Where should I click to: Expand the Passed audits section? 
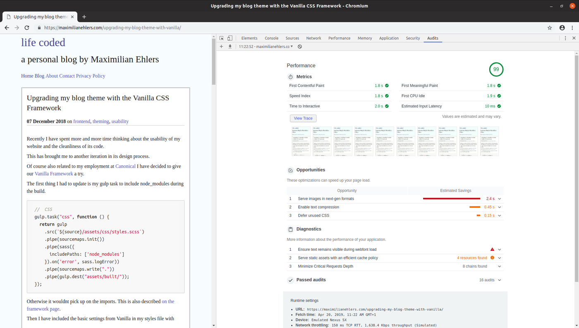499,280
